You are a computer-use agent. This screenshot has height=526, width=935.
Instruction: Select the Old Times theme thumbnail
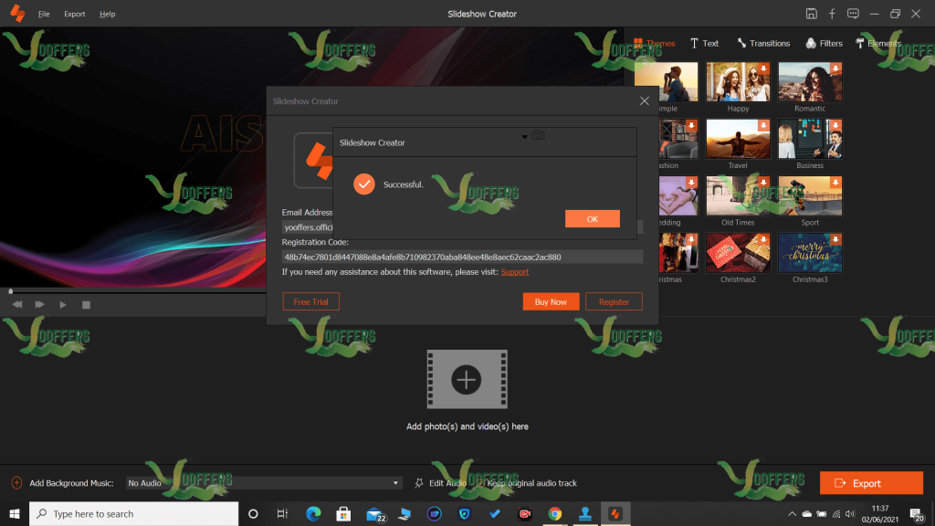click(738, 195)
